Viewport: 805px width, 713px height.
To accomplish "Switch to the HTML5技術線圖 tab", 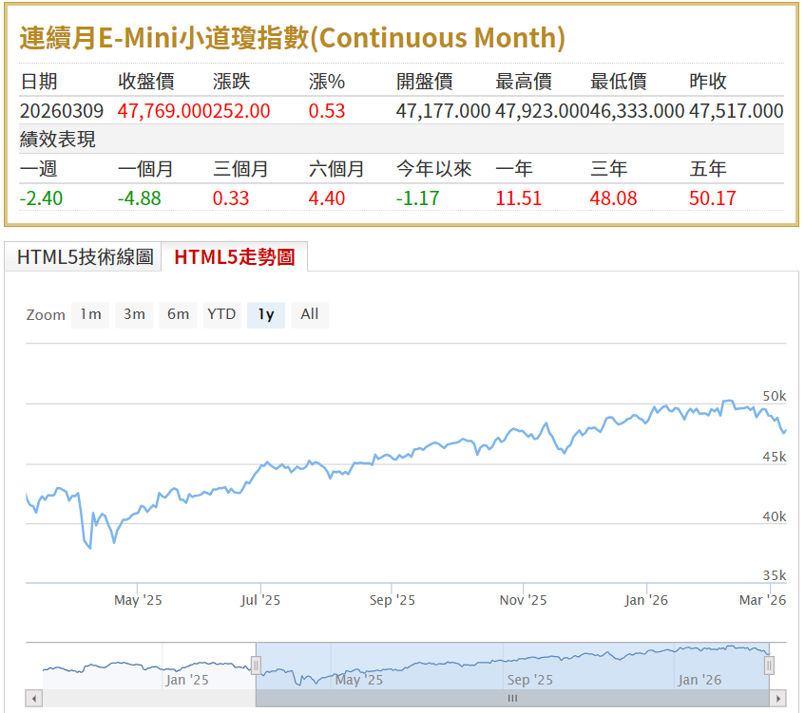I will click(x=85, y=257).
